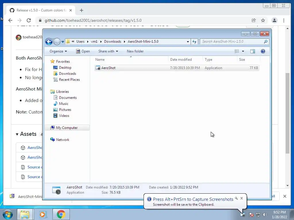This screenshot has height=220, width=294.
Task: Share this page from Chrome toolbar
Action: coord(254,20)
